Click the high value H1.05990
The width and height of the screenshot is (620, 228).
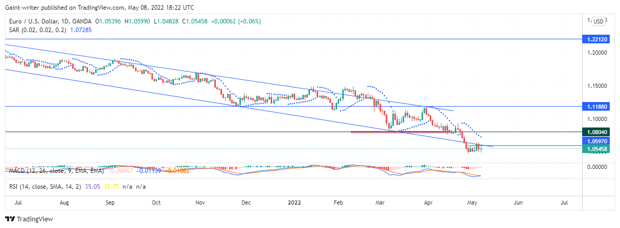138,21
